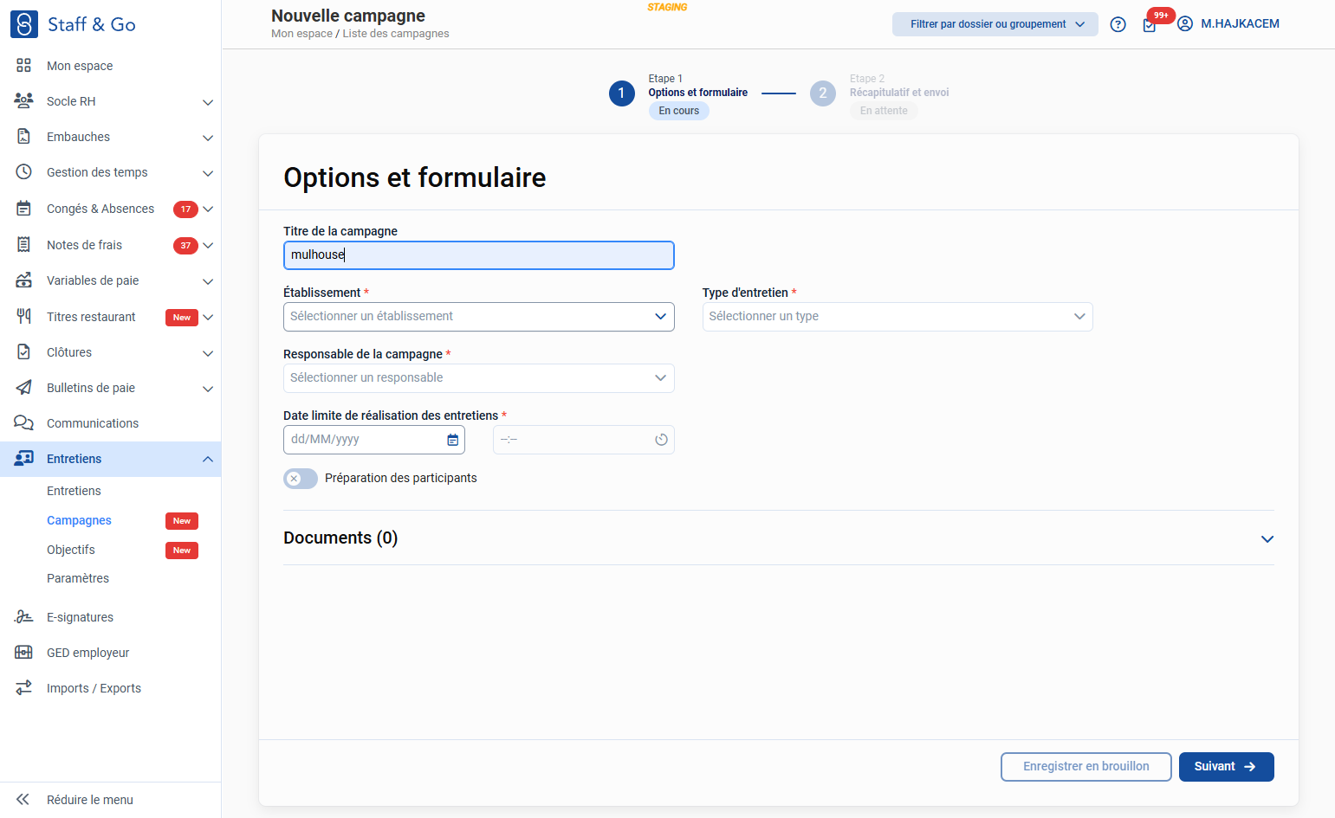The image size is (1335, 818).
Task: Click the M.HAJKACEM username
Action: (1240, 24)
